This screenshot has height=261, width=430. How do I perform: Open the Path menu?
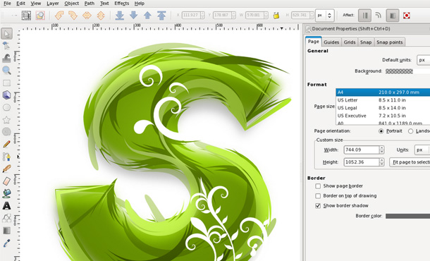(90, 4)
